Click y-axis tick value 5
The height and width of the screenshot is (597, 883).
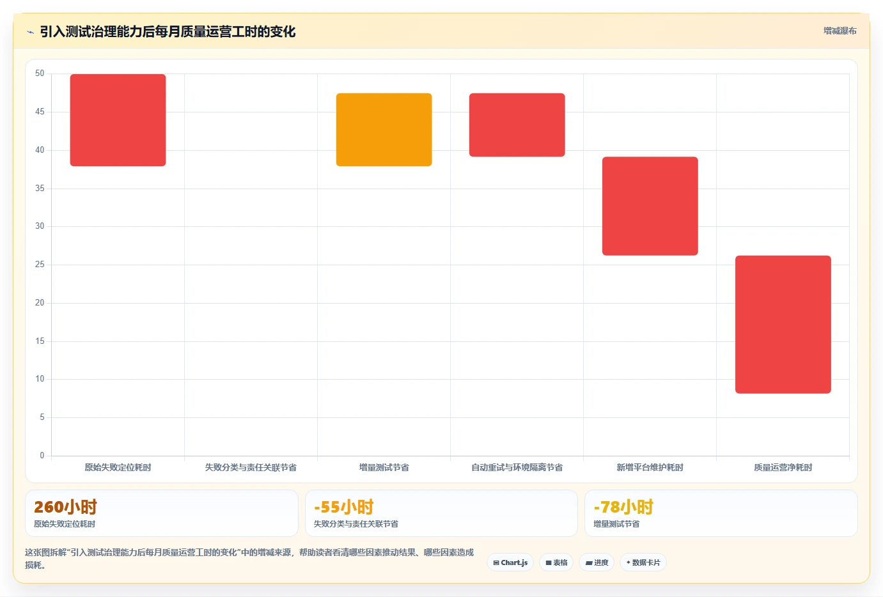click(x=42, y=417)
